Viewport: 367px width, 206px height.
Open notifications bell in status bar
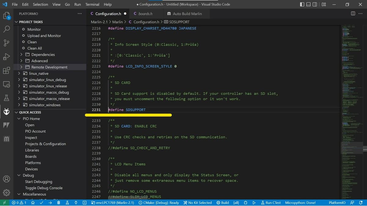click(x=361, y=203)
